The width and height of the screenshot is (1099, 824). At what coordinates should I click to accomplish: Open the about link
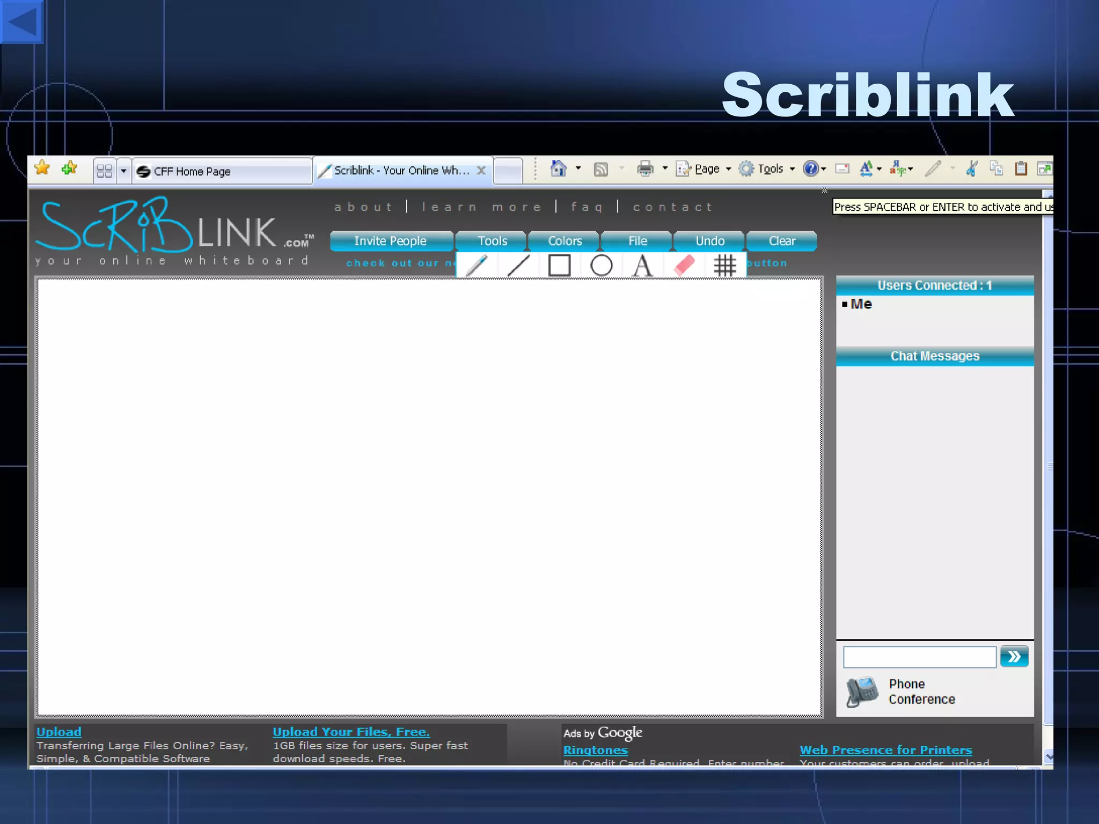click(x=364, y=207)
